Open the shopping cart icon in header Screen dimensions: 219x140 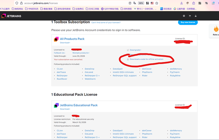coord(190,16)
